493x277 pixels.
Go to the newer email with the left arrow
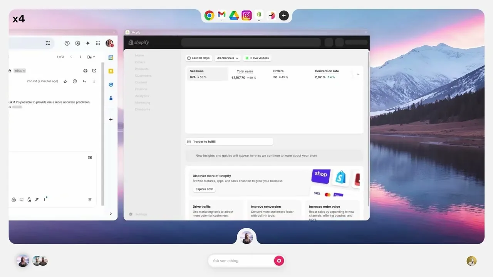[x=71, y=57]
